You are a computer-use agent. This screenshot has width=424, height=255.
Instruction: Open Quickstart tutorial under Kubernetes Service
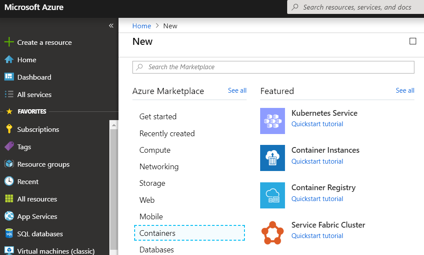point(317,124)
